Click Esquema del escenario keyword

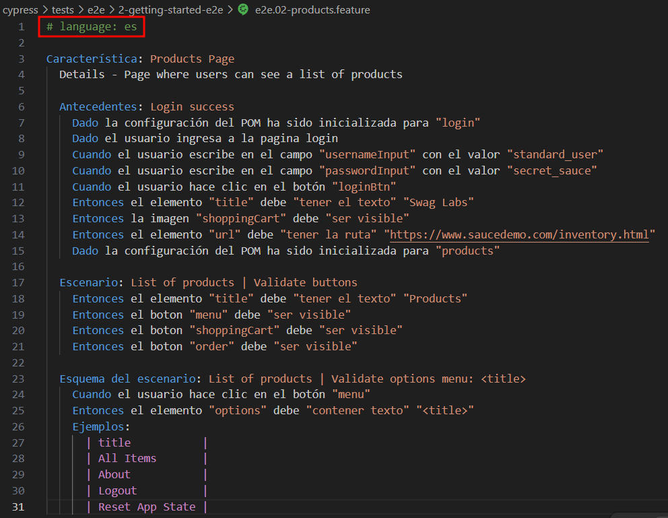click(127, 379)
